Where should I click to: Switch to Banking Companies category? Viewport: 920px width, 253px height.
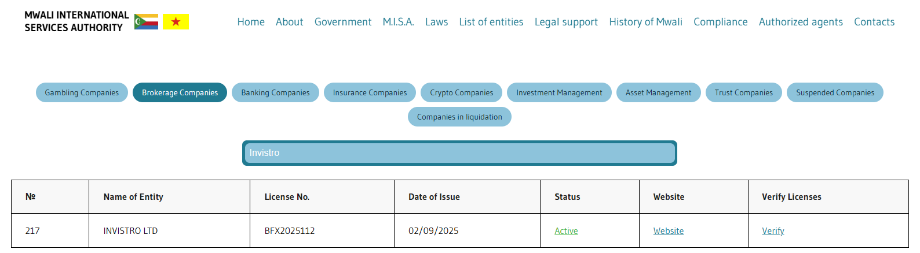[x=275, y=92]
